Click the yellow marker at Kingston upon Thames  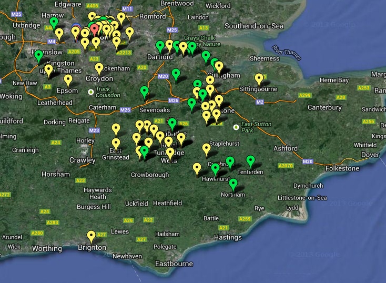coord(49,70)
